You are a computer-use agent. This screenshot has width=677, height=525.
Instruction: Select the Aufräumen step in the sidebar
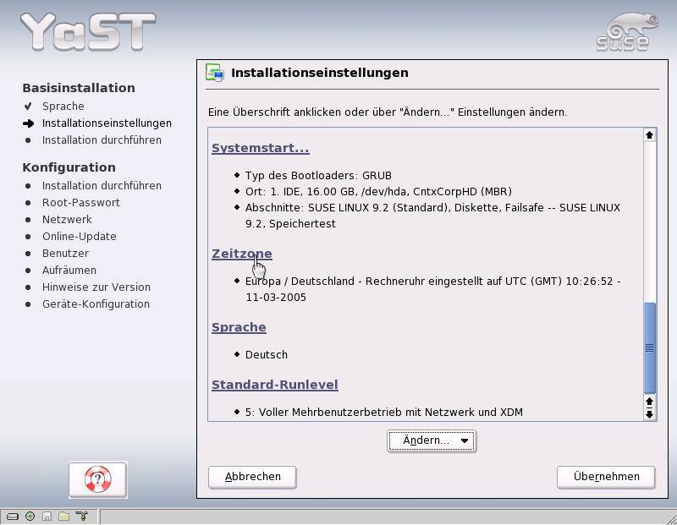(x=69, y=270)
